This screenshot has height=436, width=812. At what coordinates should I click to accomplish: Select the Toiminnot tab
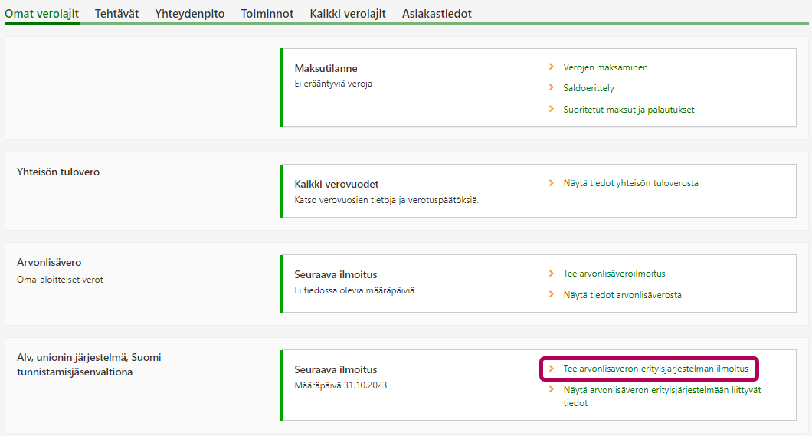[x=267, y=14]
